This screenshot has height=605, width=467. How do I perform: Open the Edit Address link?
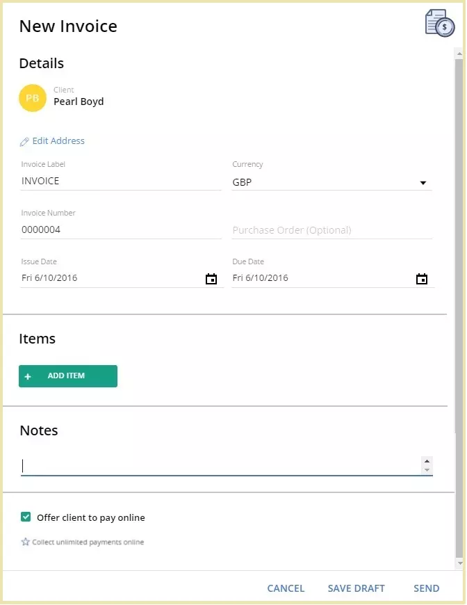coord(58,141)
